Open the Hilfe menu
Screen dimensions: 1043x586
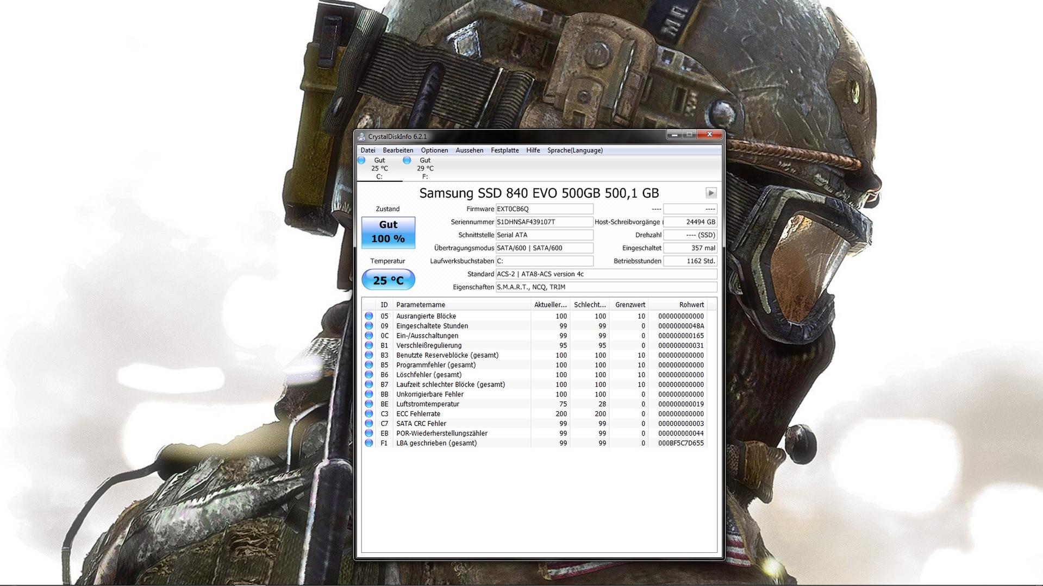(x=533, y=150)
